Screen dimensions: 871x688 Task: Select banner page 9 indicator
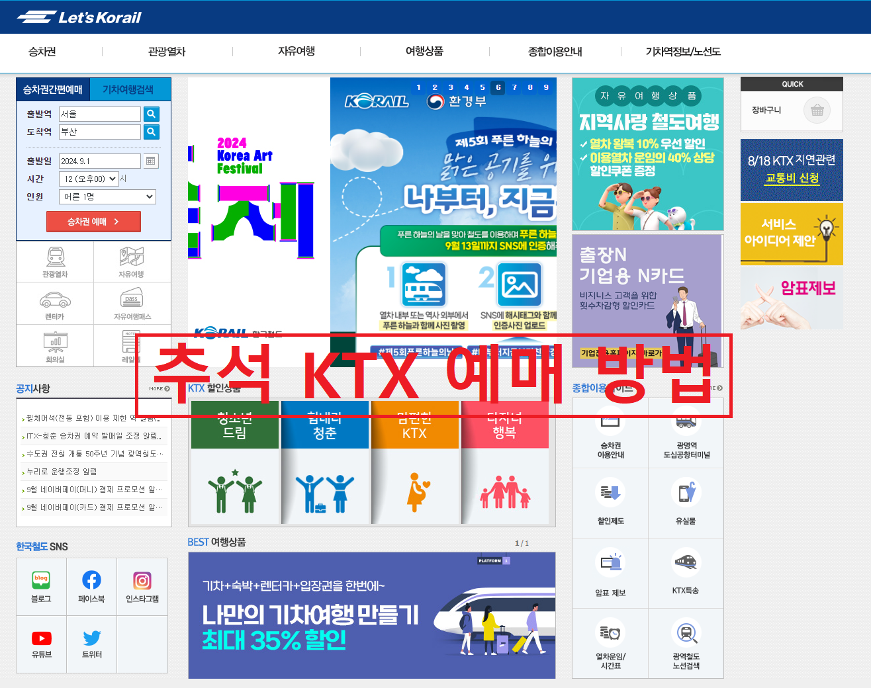[546, 87]
